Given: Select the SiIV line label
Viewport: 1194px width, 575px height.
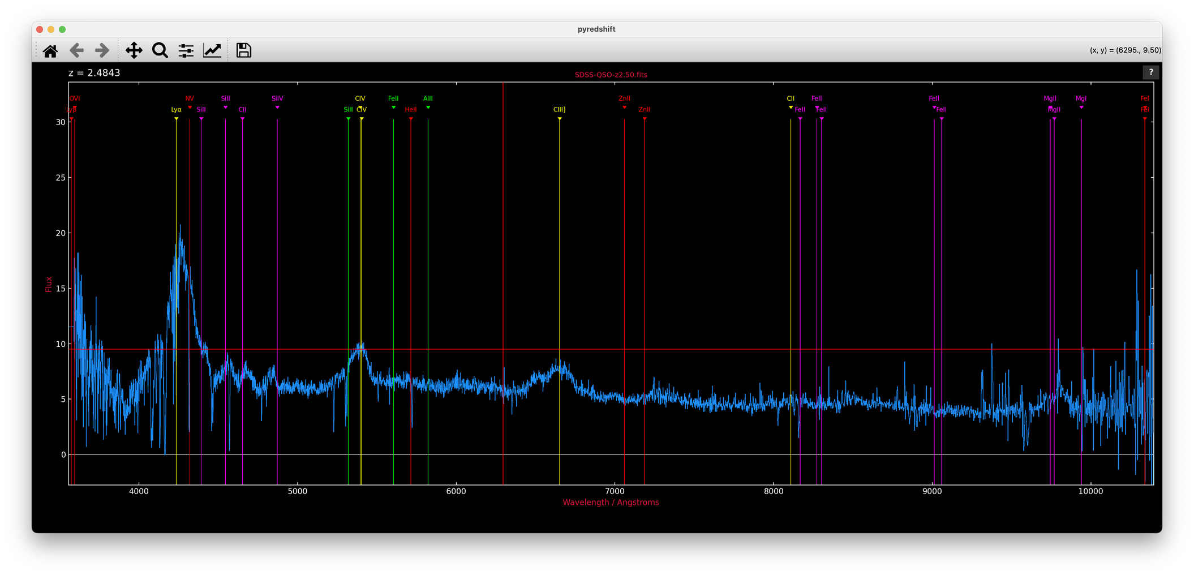Looking at the screenshot, I should pyautogui.click(x=277, y=98).
